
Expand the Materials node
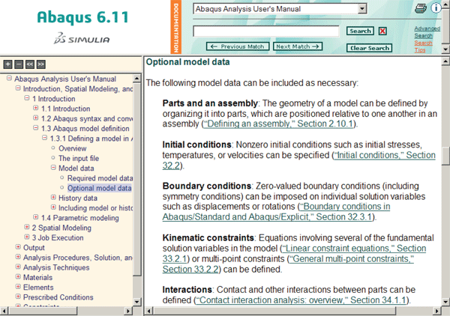18,277
